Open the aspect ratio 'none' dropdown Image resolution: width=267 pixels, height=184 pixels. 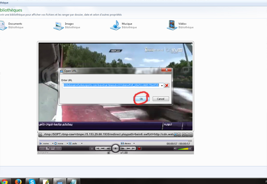coord(67,144)
